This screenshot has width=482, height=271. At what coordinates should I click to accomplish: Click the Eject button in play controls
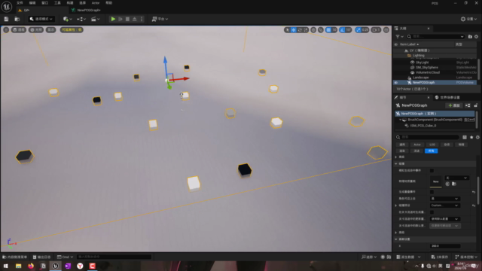click(135, 19)
